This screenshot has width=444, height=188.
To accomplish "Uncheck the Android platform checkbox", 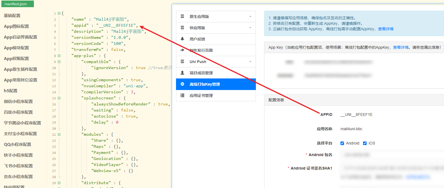I will pyautogui.click(x=342, y=143).
